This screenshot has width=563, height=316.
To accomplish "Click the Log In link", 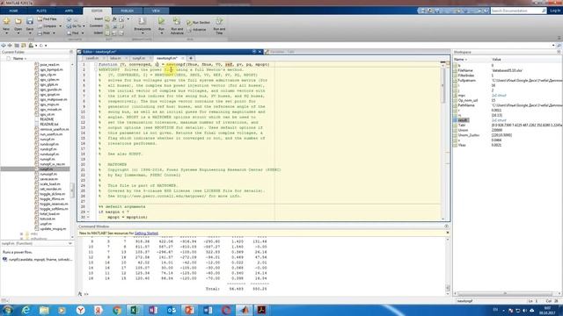I will tap(555, 11).
